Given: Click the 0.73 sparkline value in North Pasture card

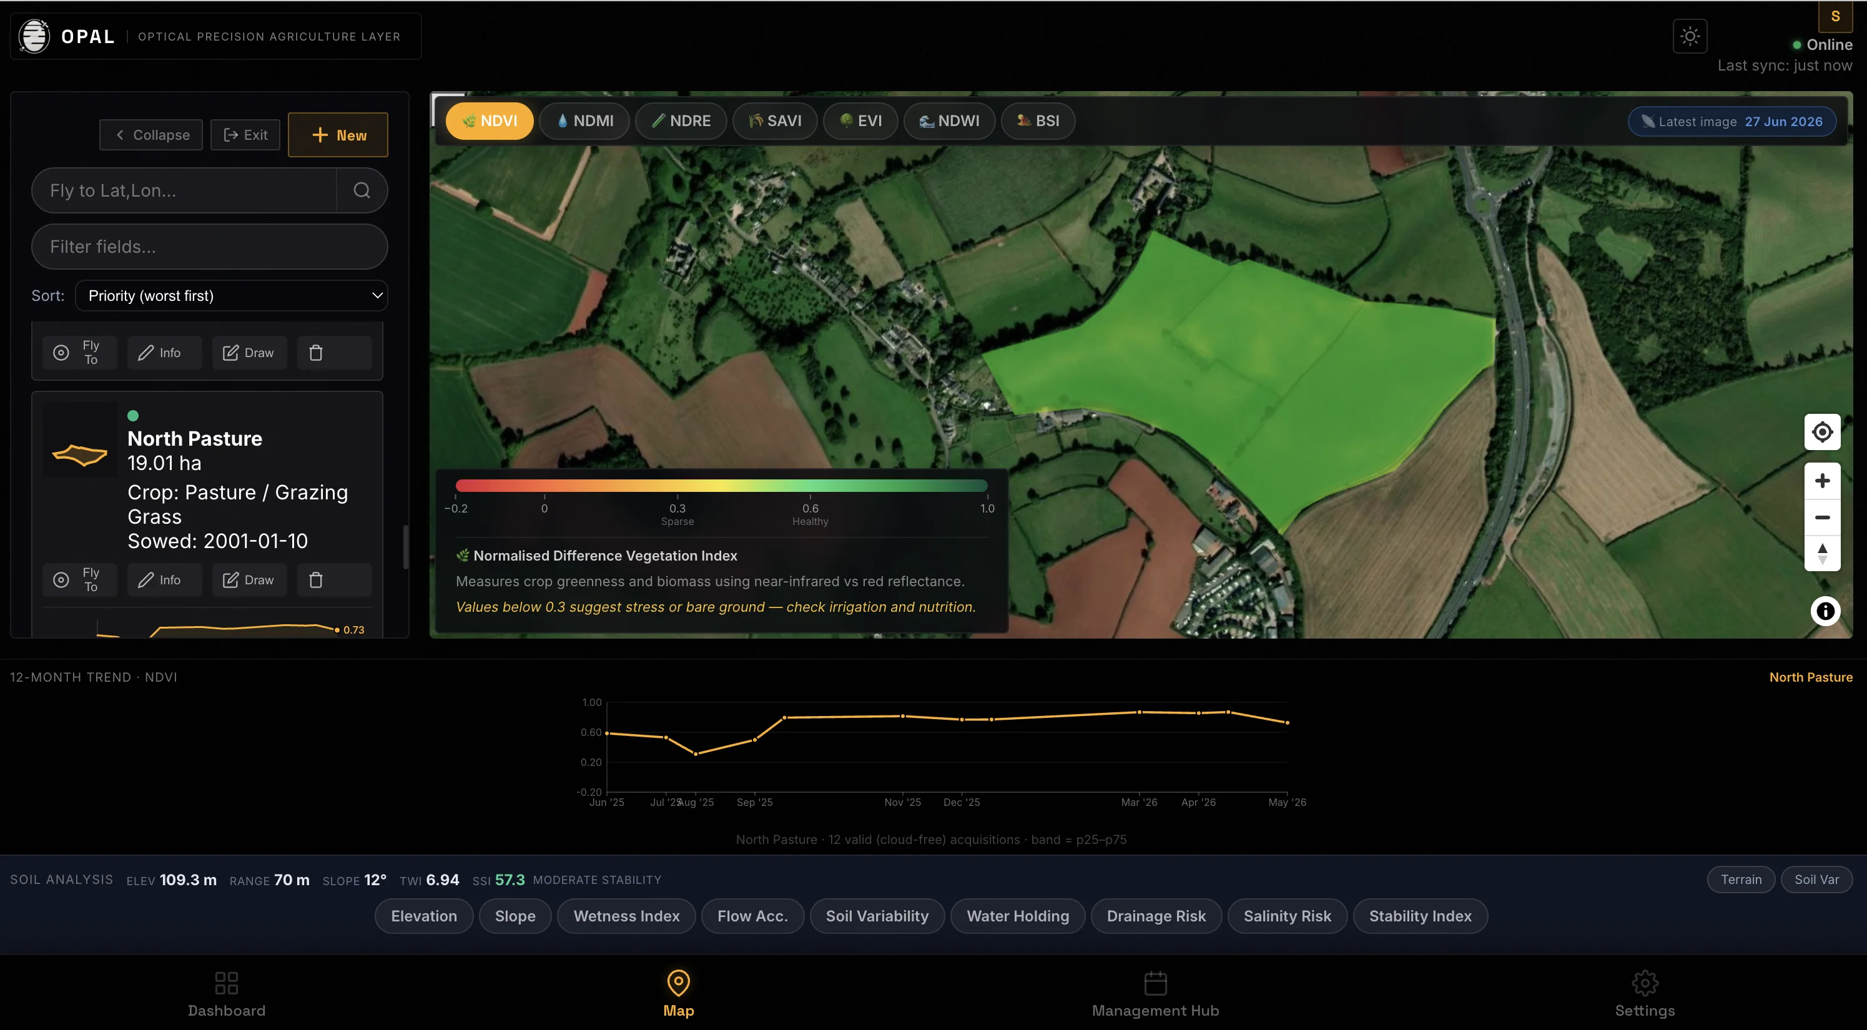Looking at the screenshot, I should 353,629.
